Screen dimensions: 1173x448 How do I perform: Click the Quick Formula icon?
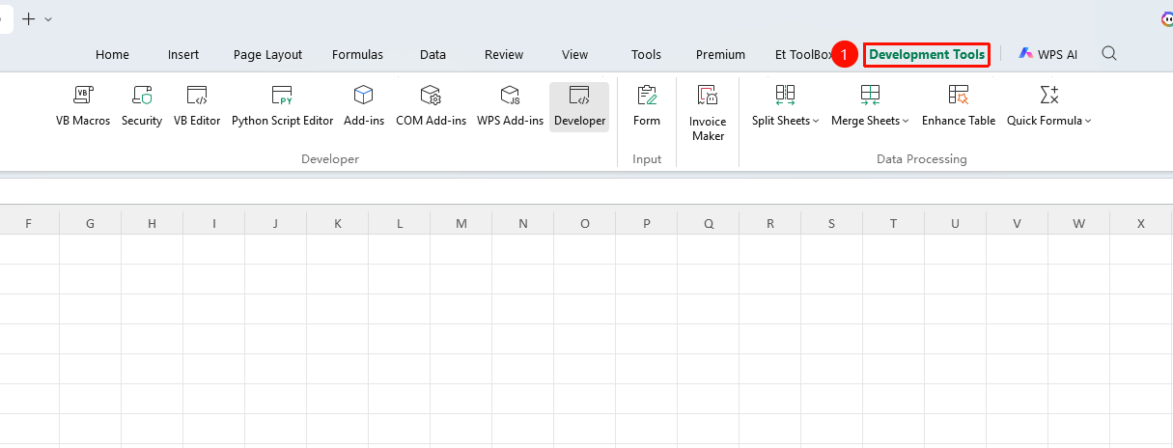[1048, 95]
